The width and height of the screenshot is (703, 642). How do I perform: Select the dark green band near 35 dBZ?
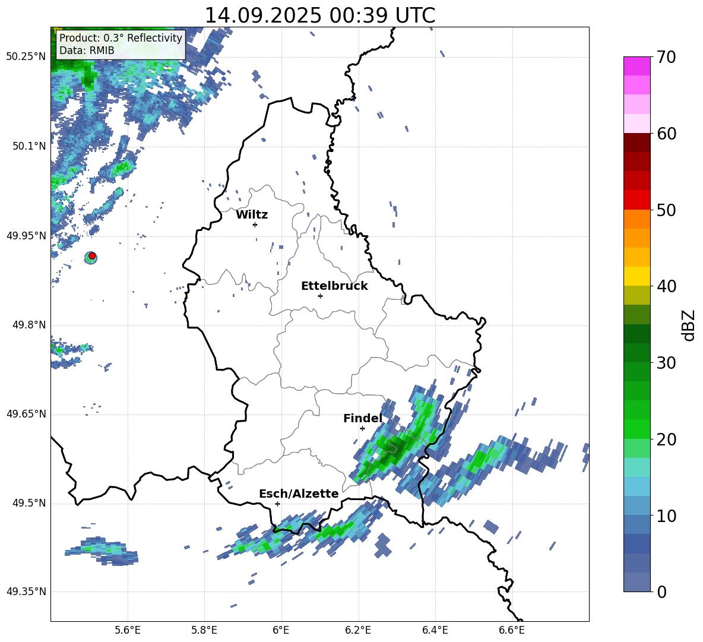(637, 334)
